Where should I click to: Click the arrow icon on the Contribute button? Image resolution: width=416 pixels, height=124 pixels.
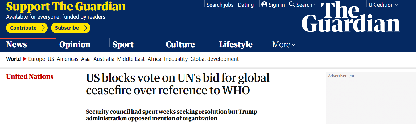[42, 28]
